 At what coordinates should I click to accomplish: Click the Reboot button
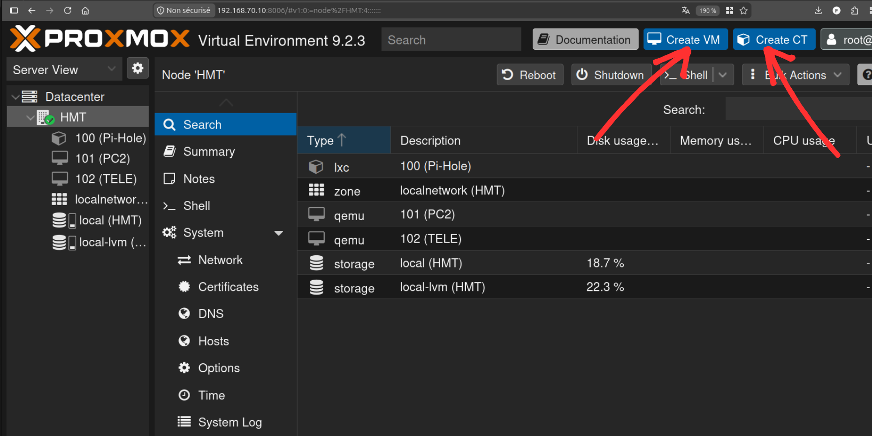530,75
